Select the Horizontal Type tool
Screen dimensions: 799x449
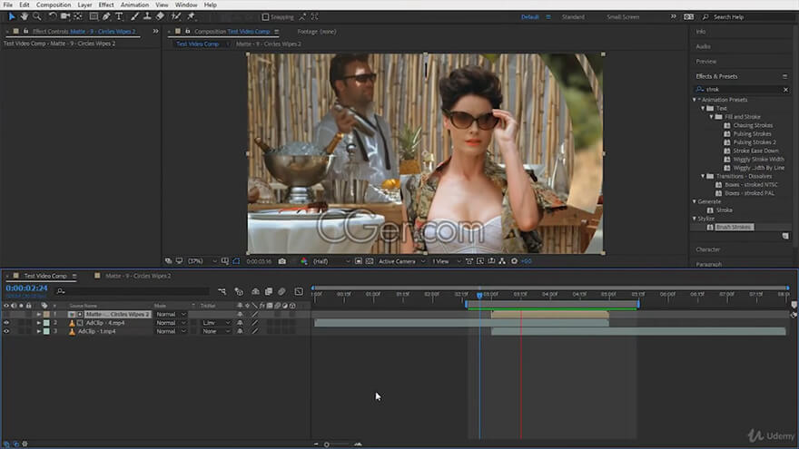tap(119, 17)
